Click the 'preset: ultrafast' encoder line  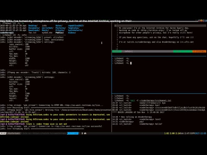click(x=32, y=37)
